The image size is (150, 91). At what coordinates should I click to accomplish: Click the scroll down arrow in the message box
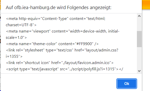coord(139,71)
